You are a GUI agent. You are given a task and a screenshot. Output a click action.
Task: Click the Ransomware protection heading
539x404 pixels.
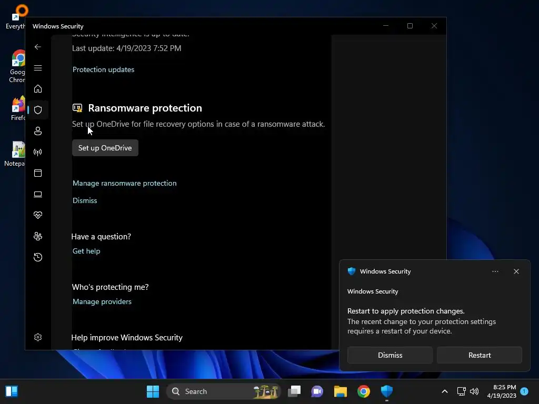145,108
